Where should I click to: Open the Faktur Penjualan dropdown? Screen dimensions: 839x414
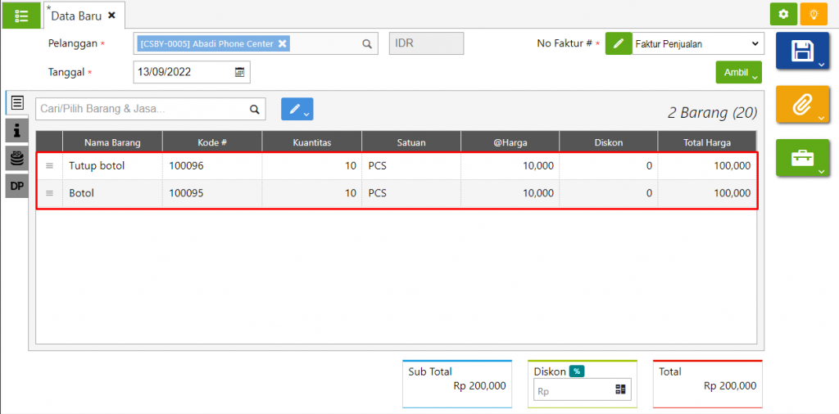(x=698, y=44)
